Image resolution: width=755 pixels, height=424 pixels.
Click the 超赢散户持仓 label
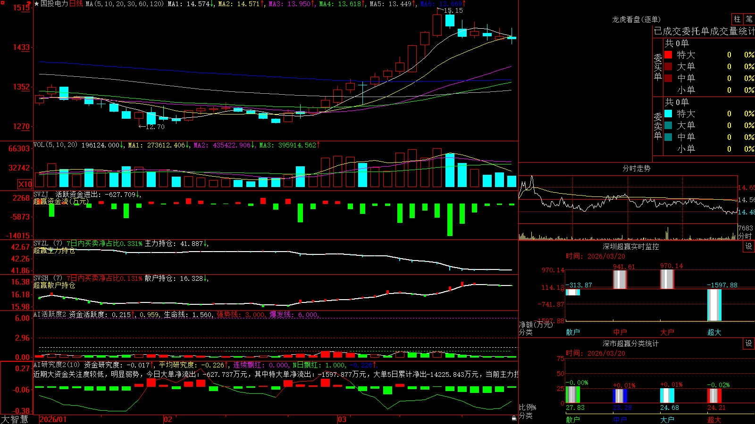54,285
